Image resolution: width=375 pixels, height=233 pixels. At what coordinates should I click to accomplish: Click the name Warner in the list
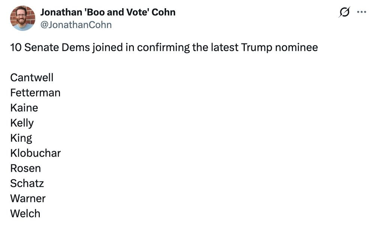[x=28, y=198]
